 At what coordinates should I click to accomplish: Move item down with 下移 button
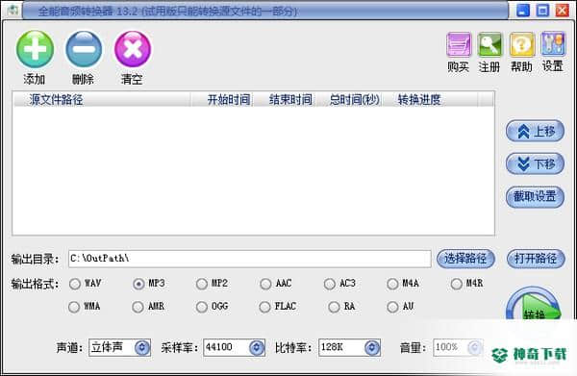(535, 163)
